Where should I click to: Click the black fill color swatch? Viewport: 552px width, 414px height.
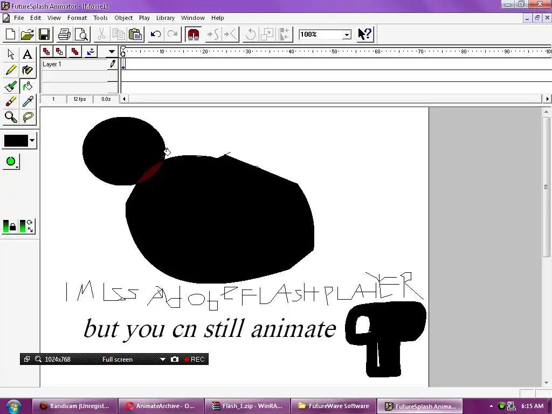16,141
